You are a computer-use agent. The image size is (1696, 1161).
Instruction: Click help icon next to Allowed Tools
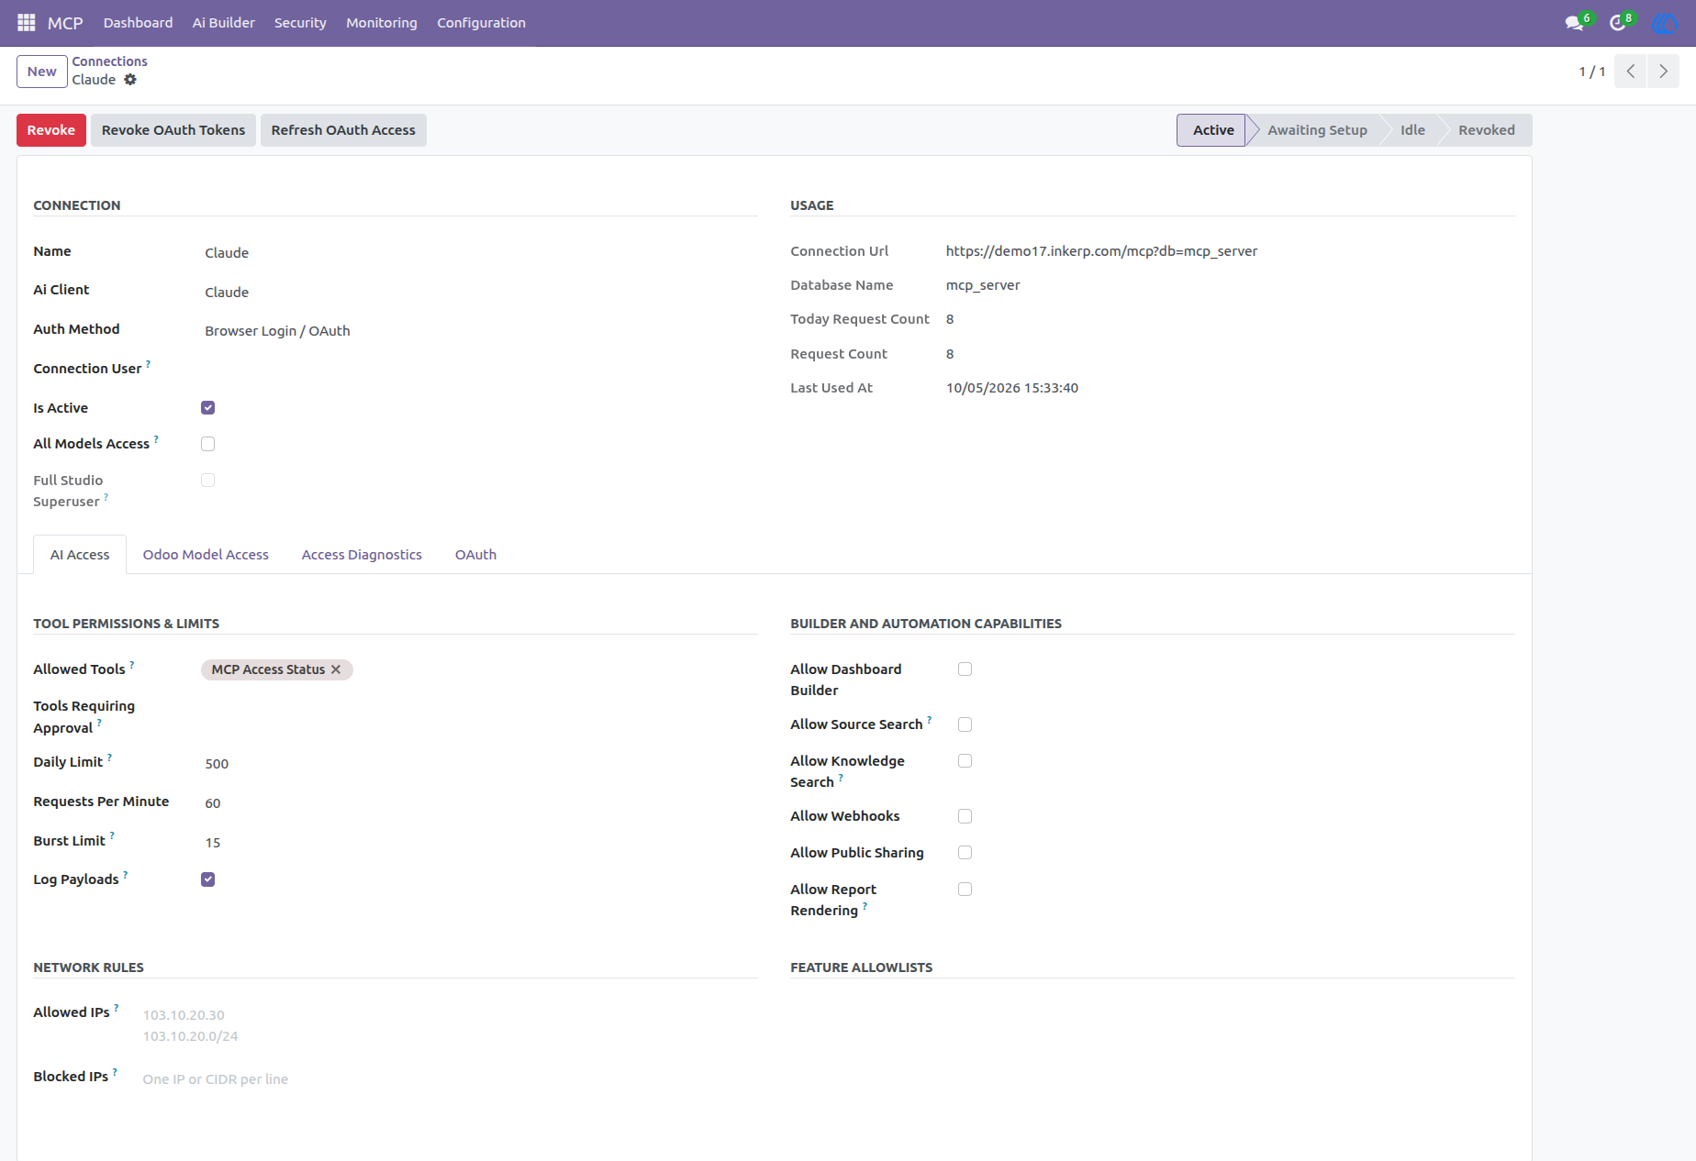(132, 664)
